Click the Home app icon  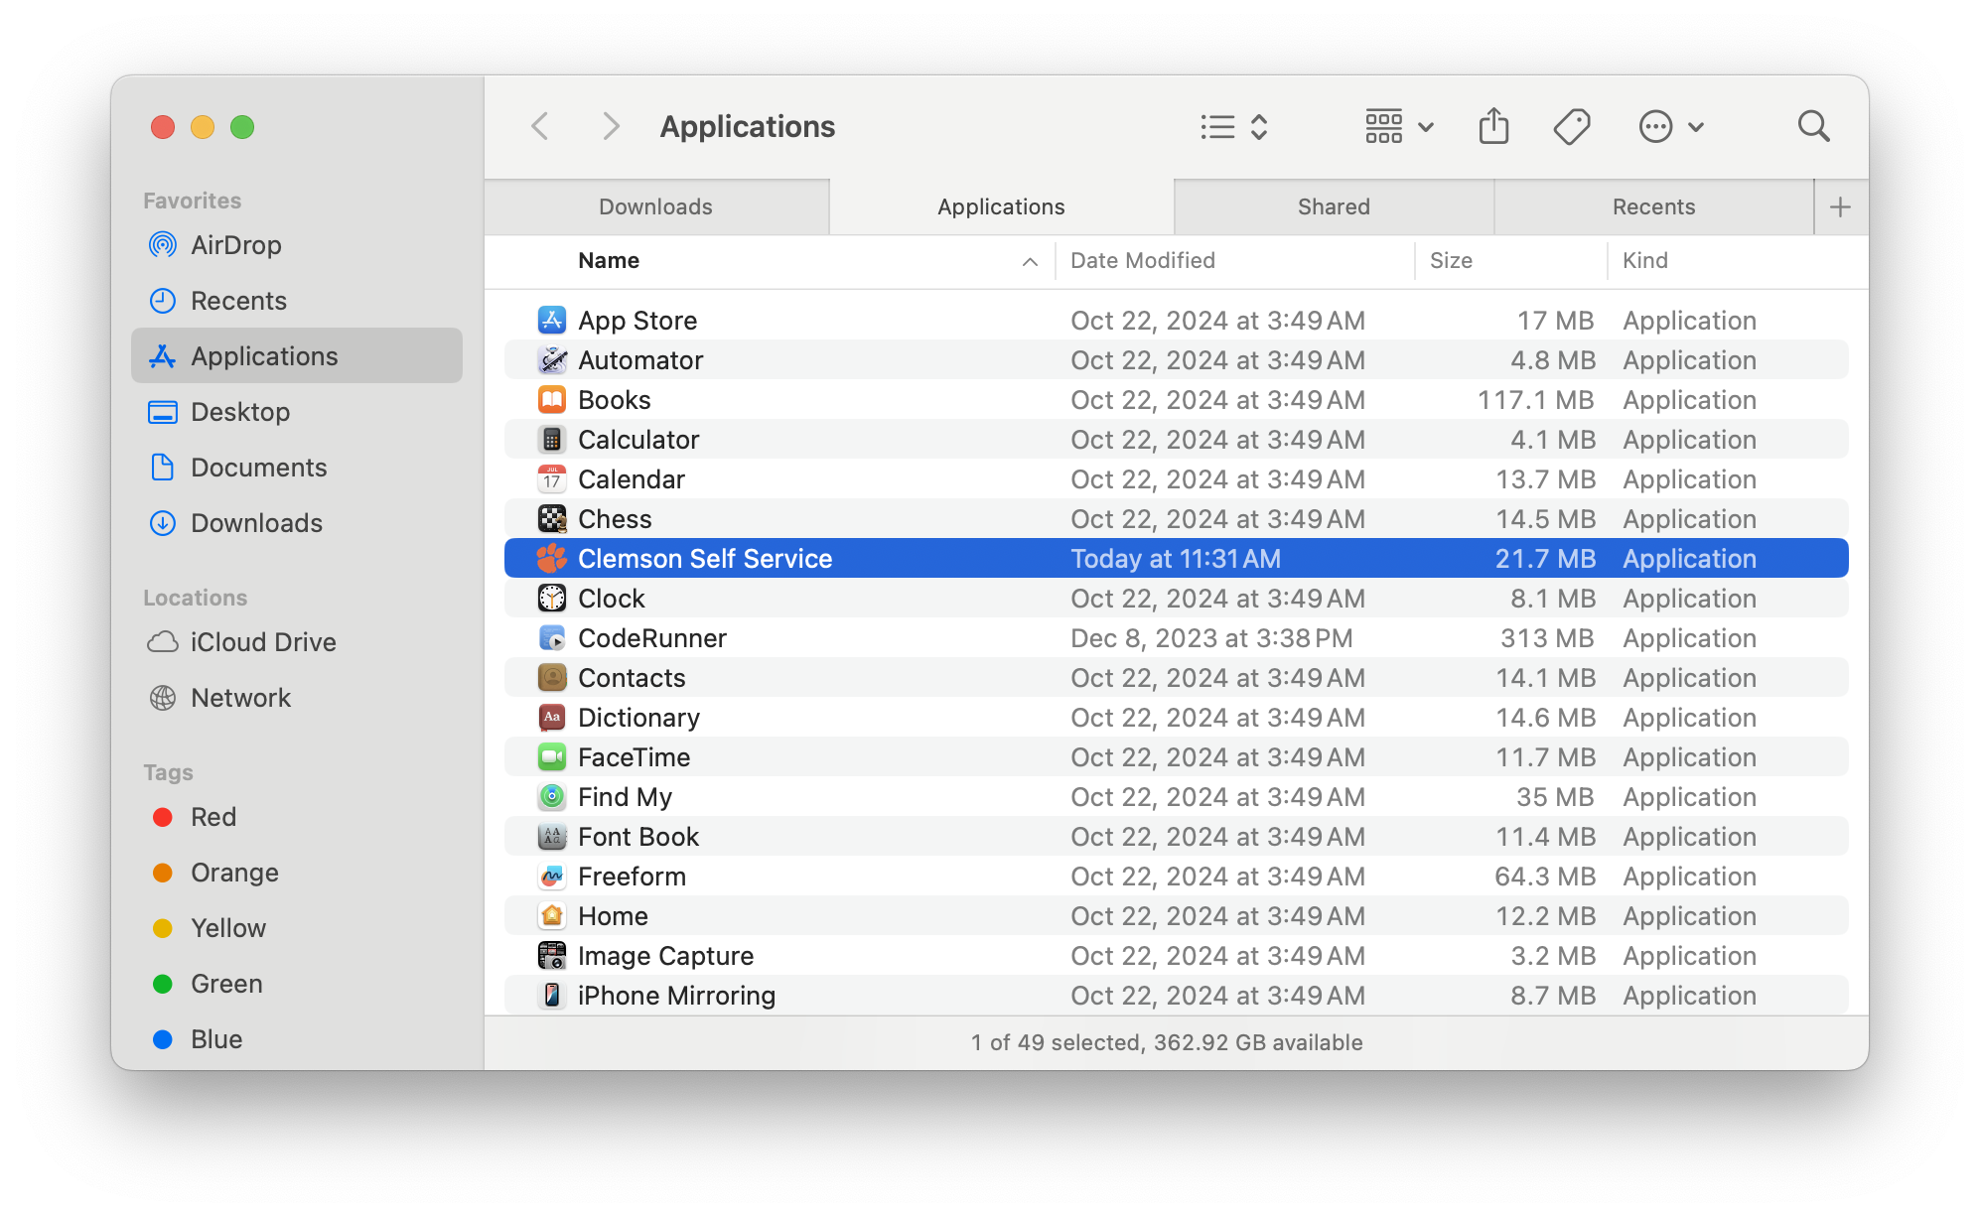tap(552, 915)
